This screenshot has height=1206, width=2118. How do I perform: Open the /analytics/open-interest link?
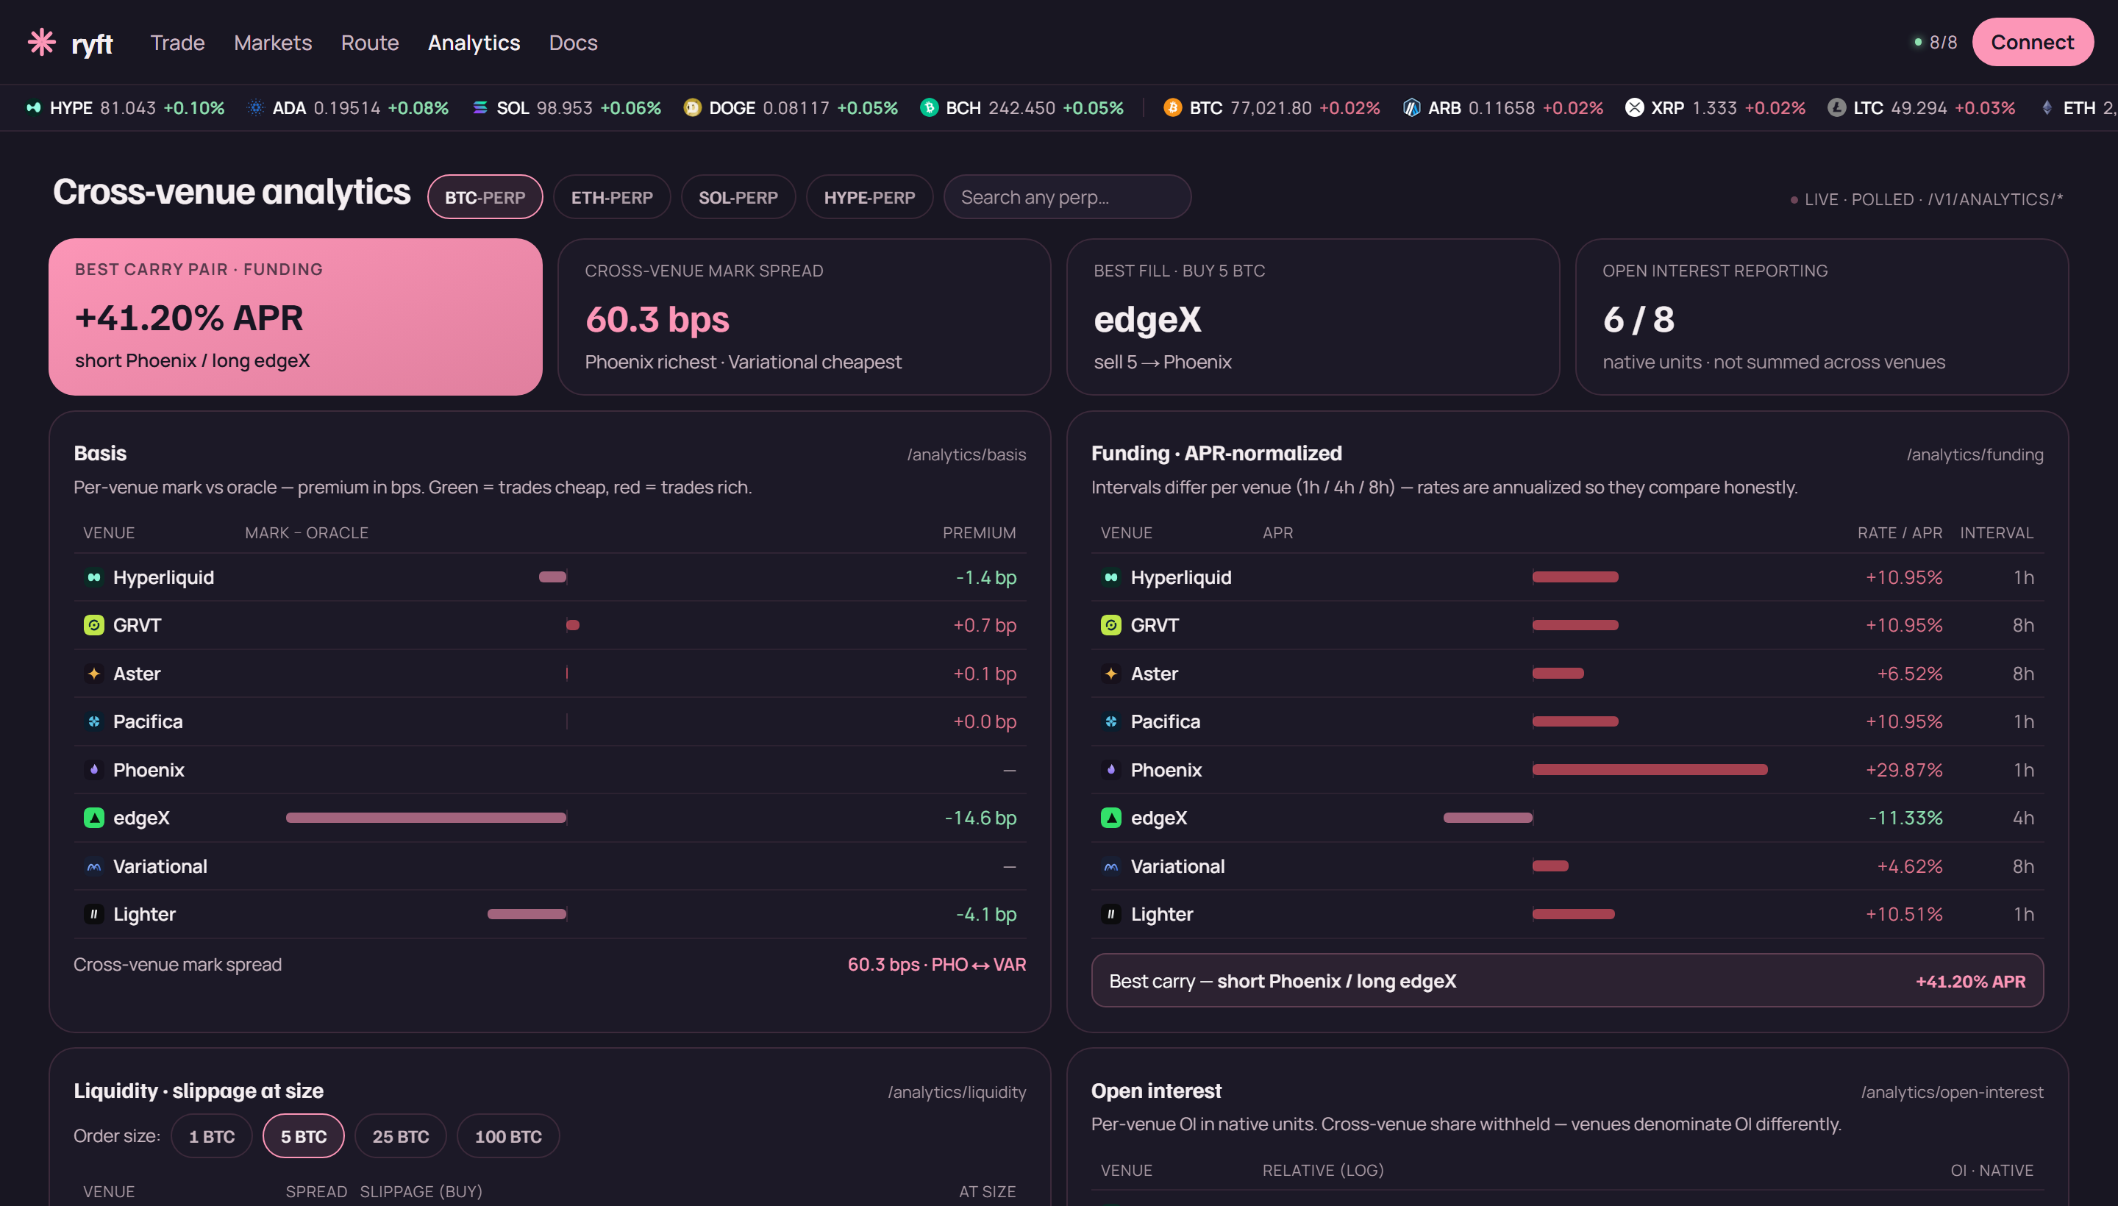(x=1953, y=1093)
